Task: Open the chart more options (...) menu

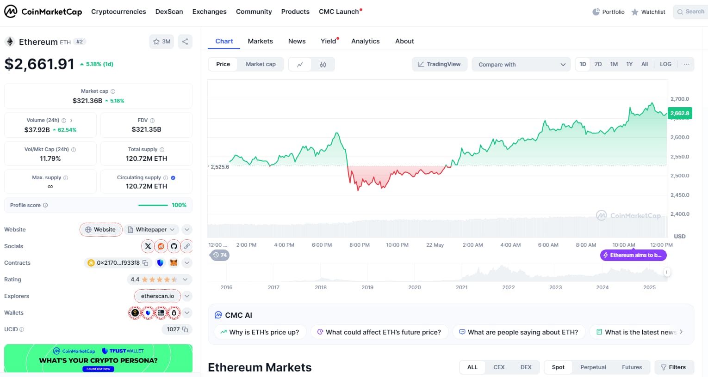Action: click(x=687, y=64)
